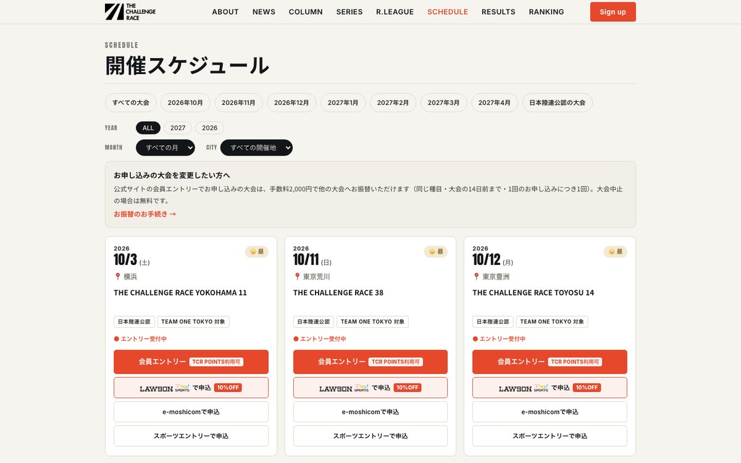
Task: Open THE CHALLENGE RACE YOKOHAMA 11 title
Action: coord(180,293)
